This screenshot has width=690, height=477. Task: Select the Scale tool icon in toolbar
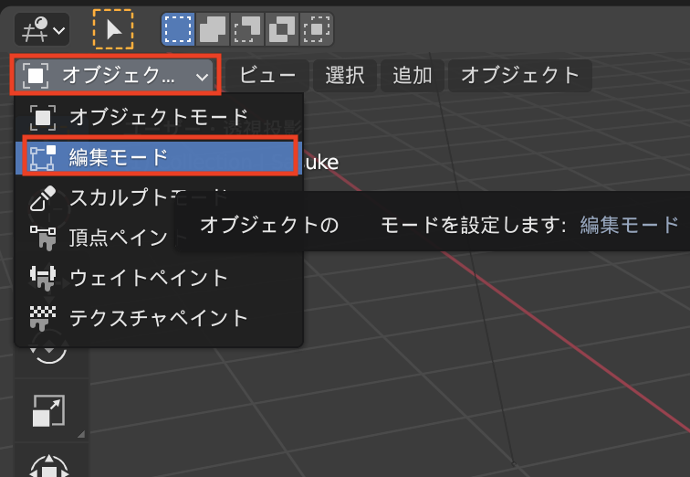pos(49,411)
